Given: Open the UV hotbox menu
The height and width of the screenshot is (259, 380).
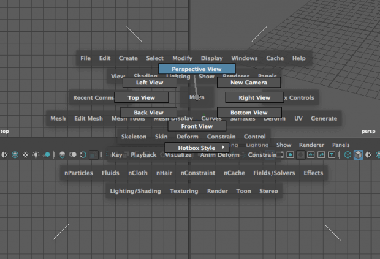Looking at the screenshot, I should point(298,118).
